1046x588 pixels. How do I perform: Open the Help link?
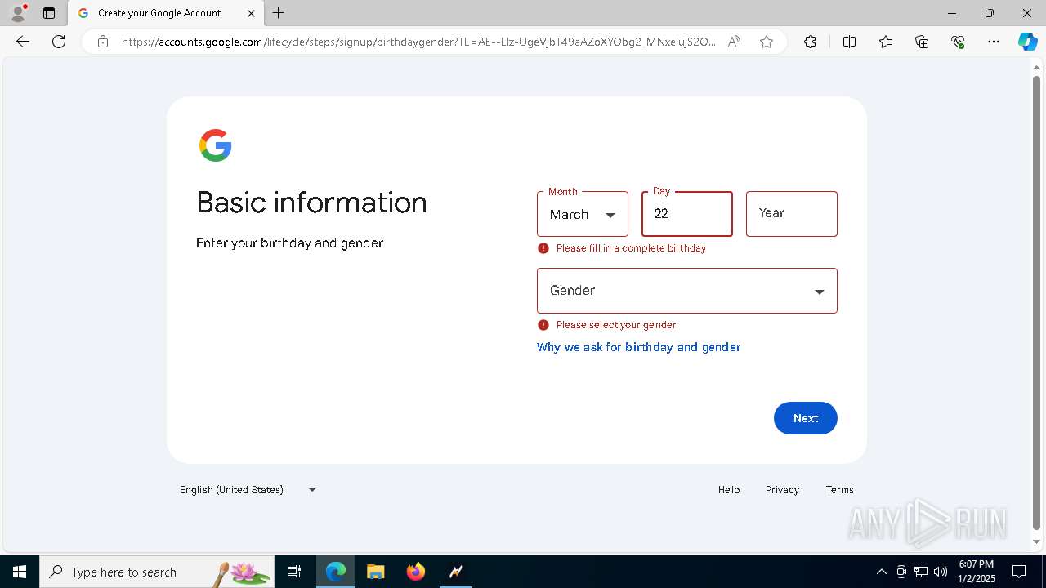[729, 490]
